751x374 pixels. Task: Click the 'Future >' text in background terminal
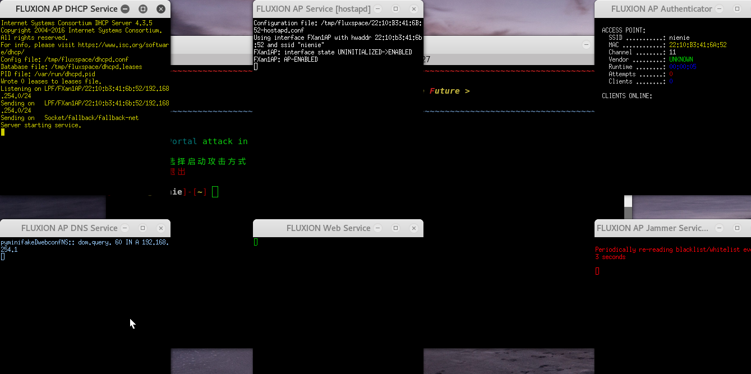pos(450,91)
